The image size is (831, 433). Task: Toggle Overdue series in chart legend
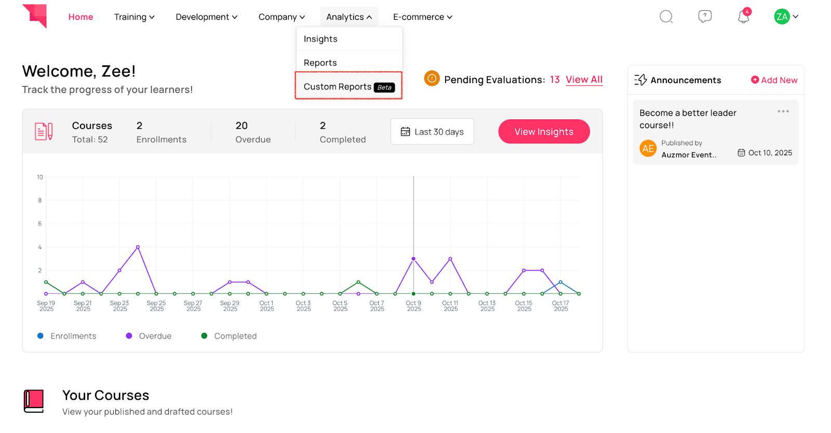click(x=149, y=336)
